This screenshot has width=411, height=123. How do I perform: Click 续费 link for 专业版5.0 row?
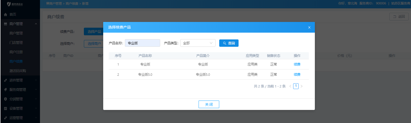pos(297,74)
